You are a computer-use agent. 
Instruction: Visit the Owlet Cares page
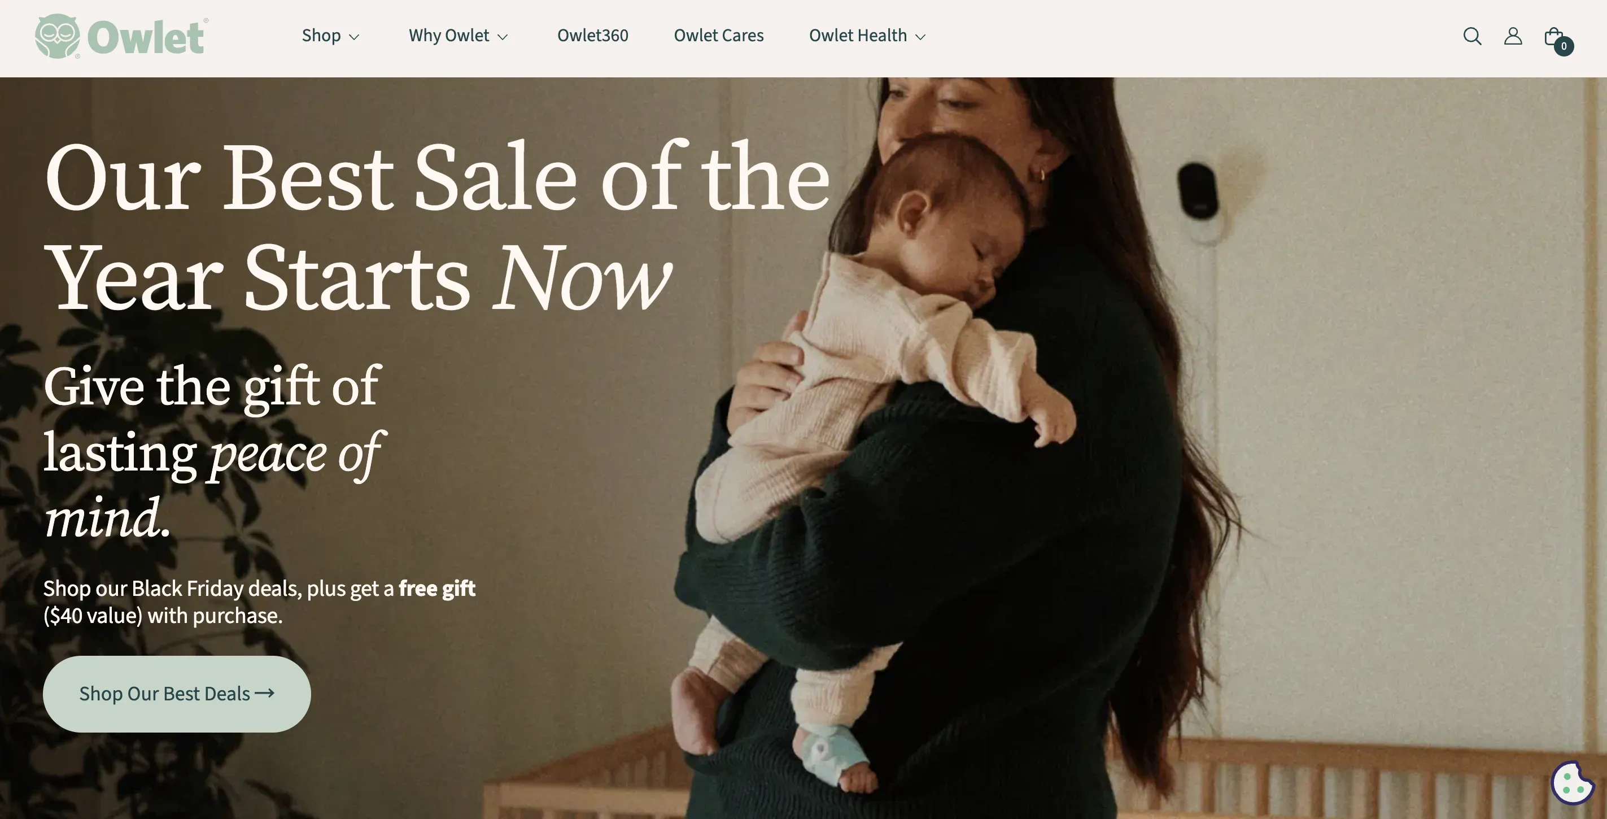tap(719, 36)
